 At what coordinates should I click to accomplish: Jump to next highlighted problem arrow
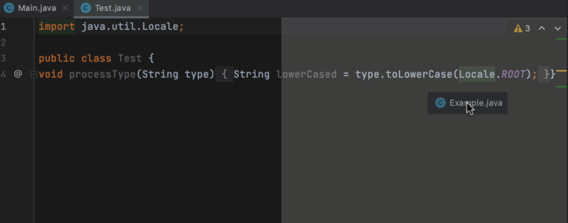(557, 28)
